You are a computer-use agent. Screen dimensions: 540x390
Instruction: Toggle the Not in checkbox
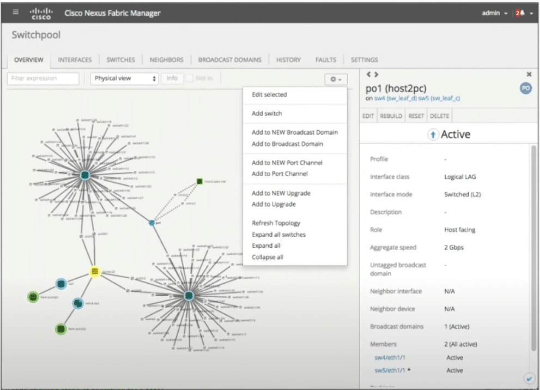point(189,79)
